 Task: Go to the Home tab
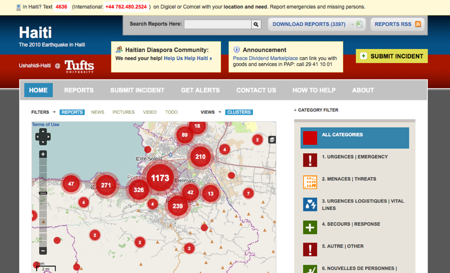click(x=38, y=90)
